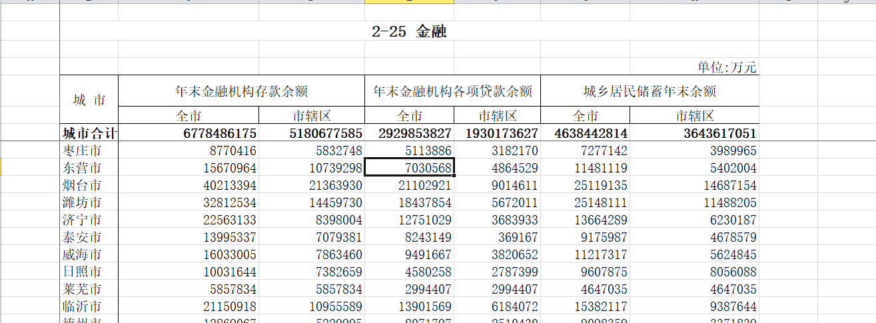Select cell with value 8398004
876x323 pixels.
pos(312,220)
